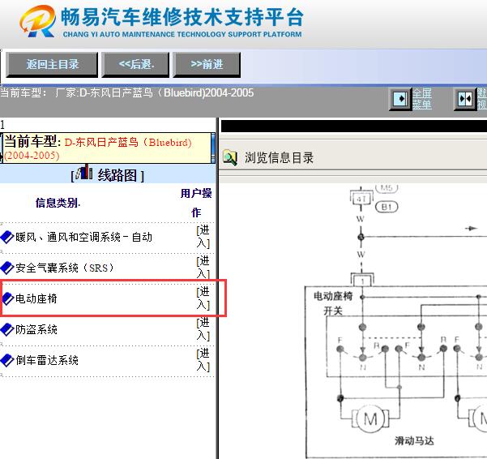Screen dimensions: 487x459
Task: Click book icon for 安全气囊系统
Action: pos(6,268)
